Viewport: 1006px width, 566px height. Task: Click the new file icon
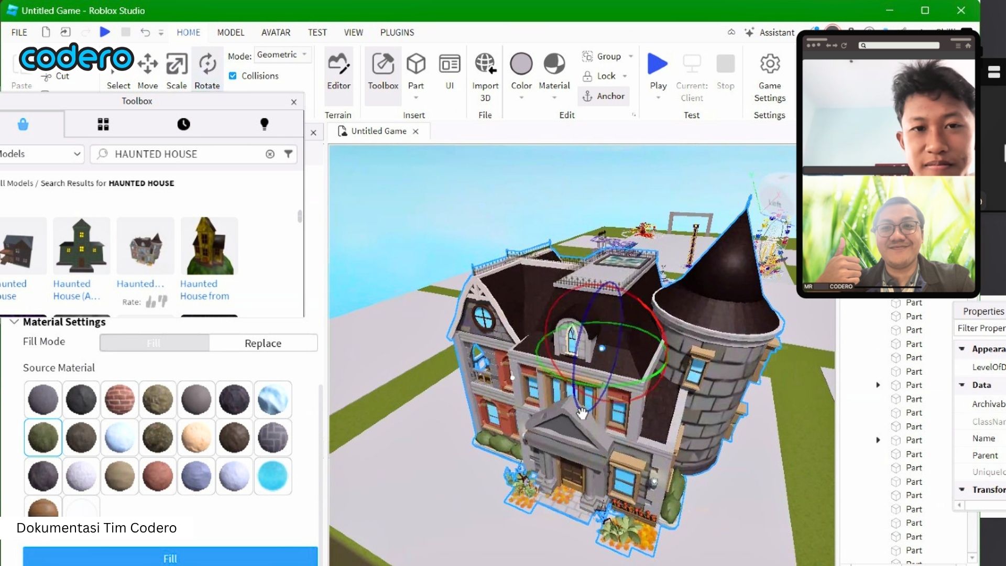click(x=46, y=32)
